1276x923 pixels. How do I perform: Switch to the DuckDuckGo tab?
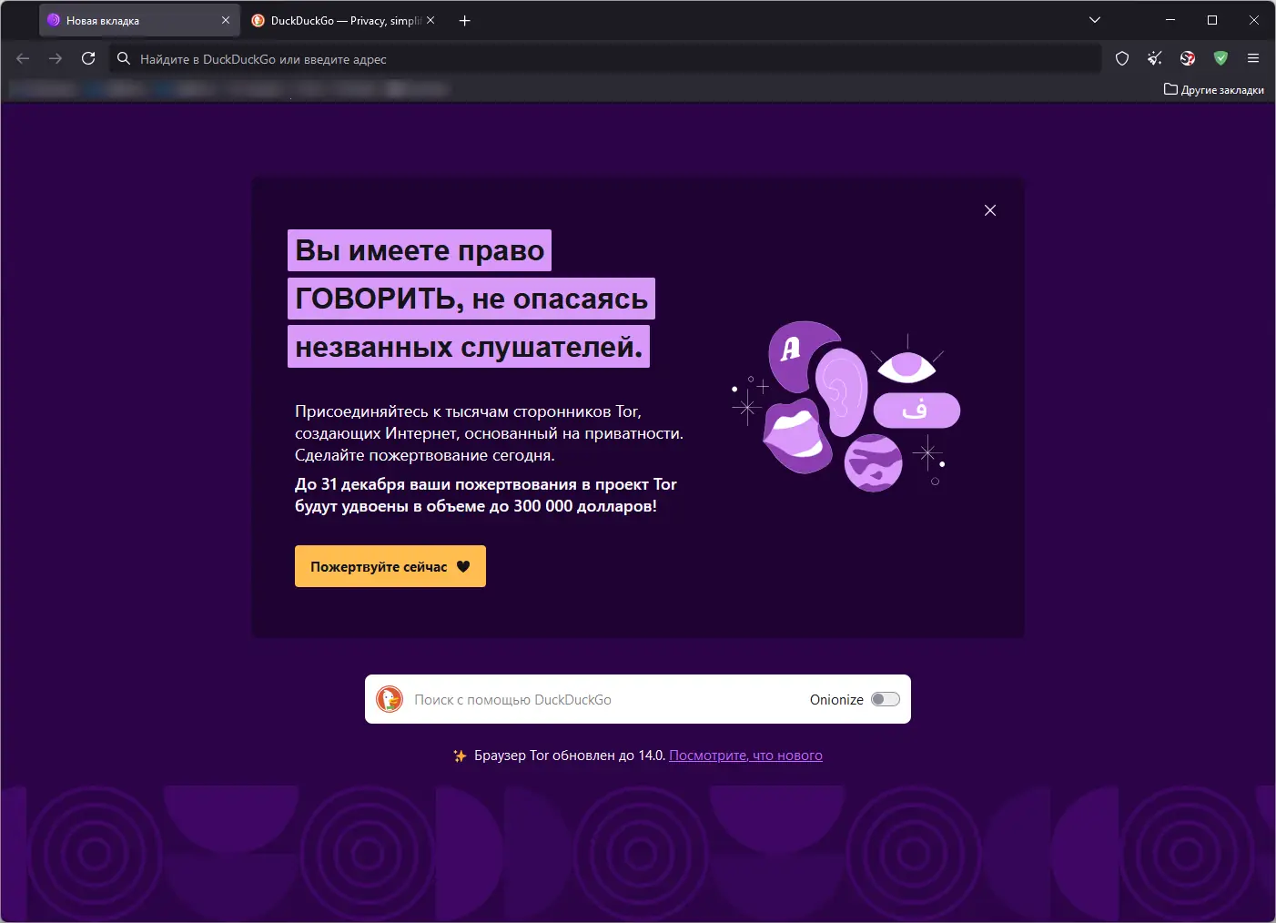tap(343, 20)
